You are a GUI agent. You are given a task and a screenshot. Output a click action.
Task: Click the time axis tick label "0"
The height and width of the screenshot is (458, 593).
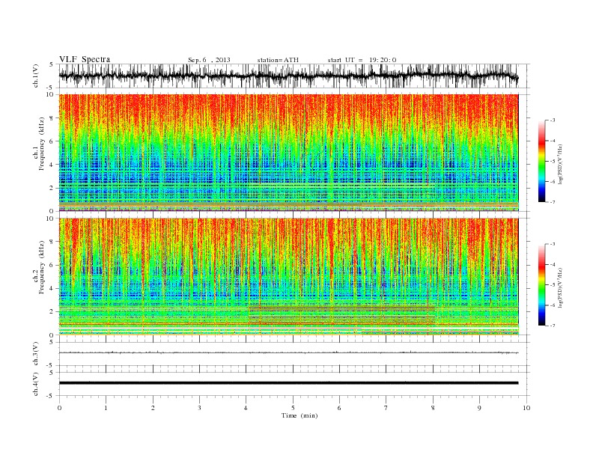point(59,408)
